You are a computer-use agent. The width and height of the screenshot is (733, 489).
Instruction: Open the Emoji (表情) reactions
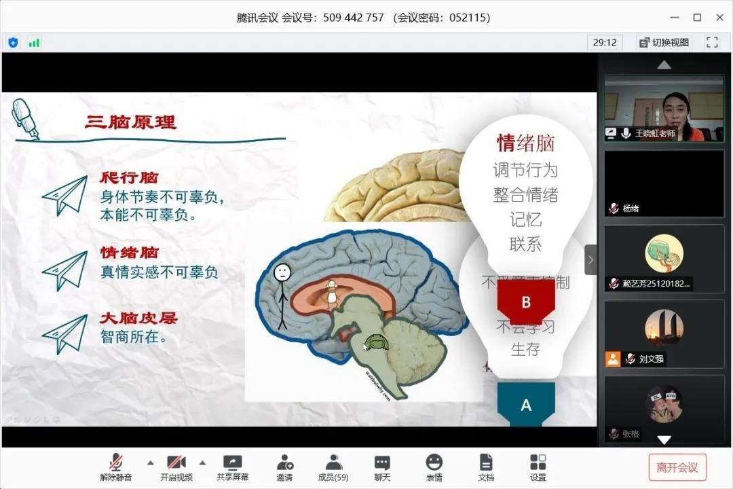tap(434, 467)
